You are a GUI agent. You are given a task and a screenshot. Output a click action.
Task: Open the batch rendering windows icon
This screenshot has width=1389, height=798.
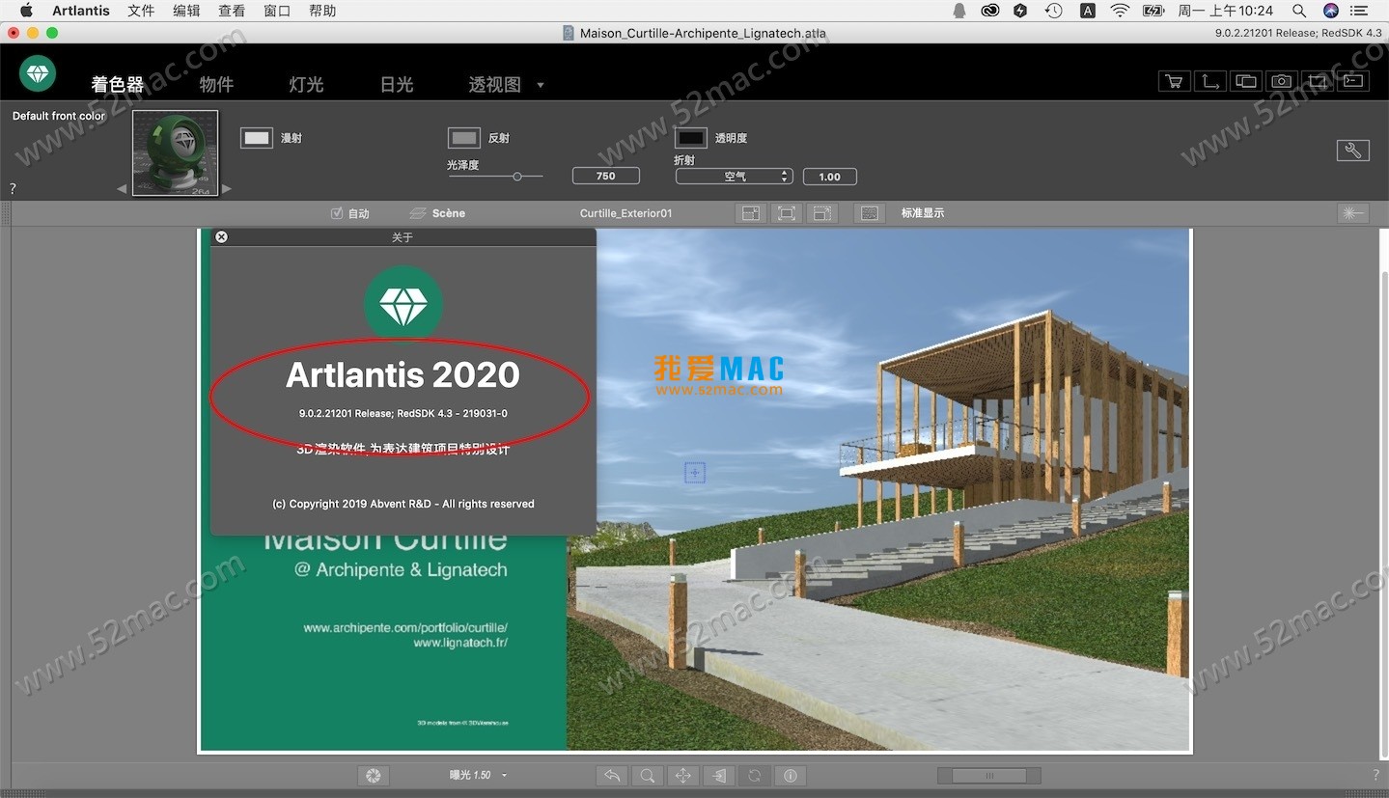1245,81
